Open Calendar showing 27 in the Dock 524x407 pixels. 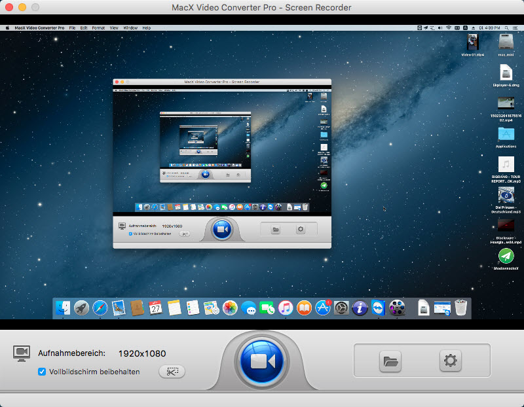[x=155, y=308]
